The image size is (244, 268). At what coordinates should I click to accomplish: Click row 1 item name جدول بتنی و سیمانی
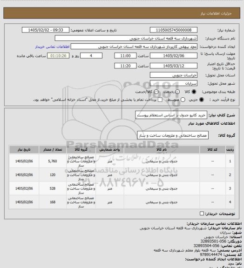162,161
